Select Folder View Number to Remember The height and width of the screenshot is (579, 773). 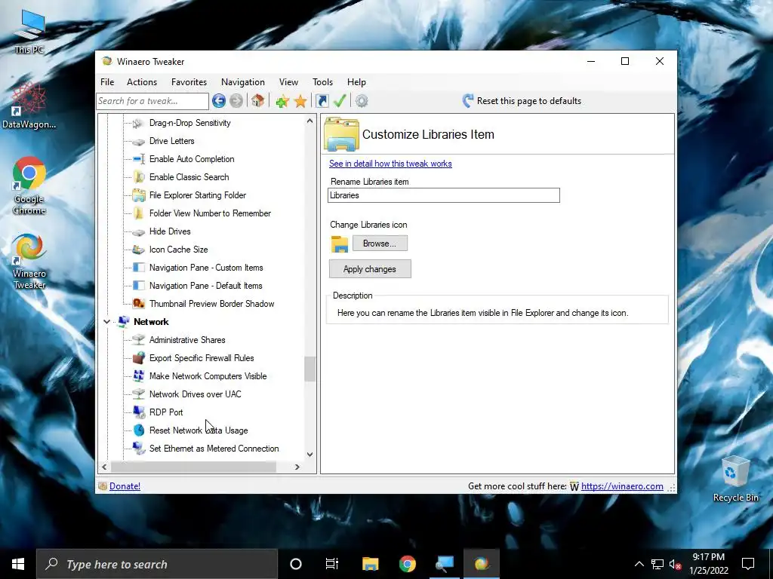click(x=210, y=213)
